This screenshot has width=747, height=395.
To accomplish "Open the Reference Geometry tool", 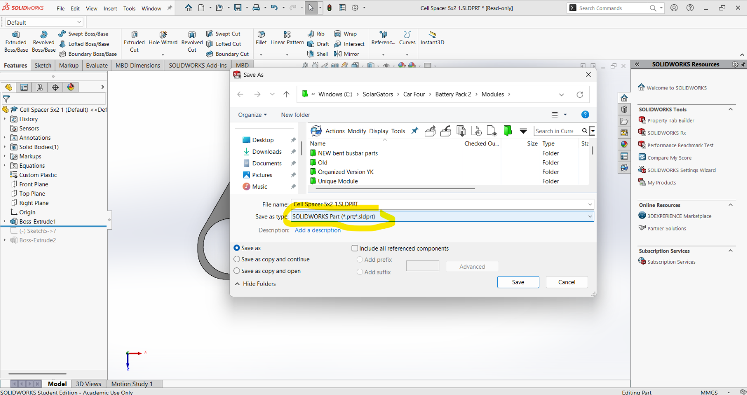I will pyautogui.click(x=383, y=39).
